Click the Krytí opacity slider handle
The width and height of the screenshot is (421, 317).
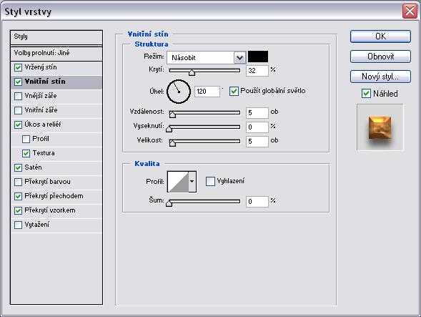tap(192, 72)
